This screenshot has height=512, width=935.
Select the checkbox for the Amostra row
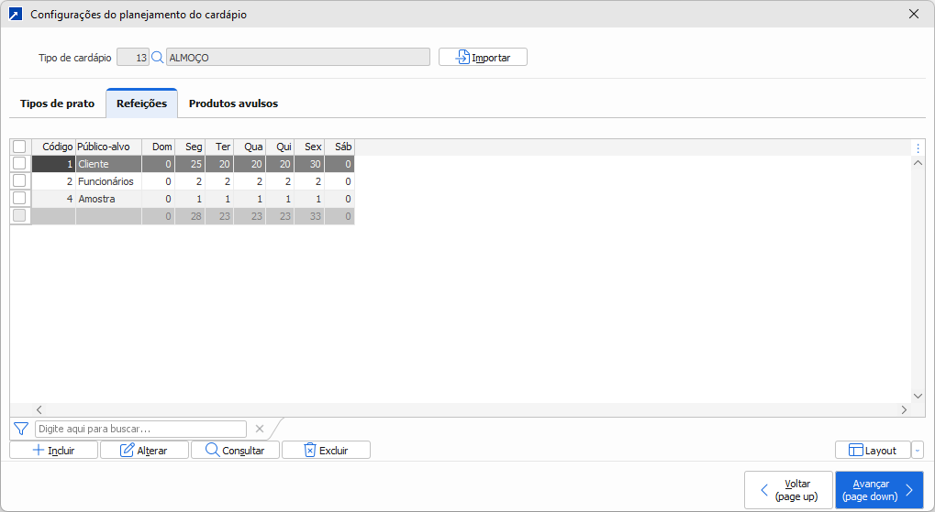click(19, 199)
